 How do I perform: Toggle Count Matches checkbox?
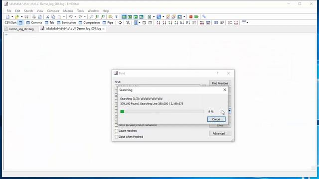coord(116,131)
